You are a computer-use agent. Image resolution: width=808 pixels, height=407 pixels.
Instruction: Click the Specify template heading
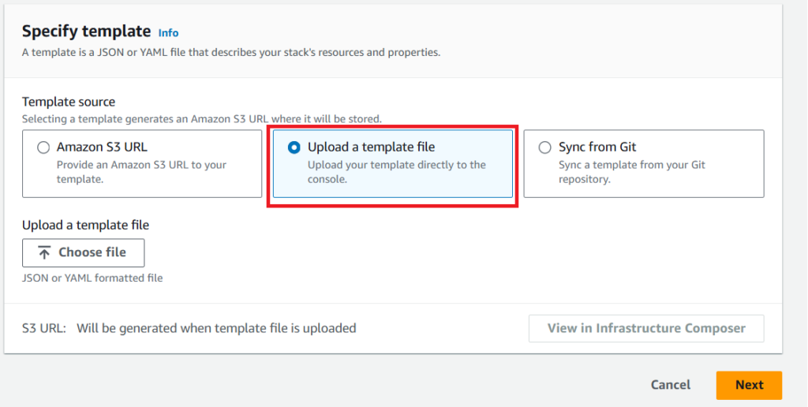[86, 32]
